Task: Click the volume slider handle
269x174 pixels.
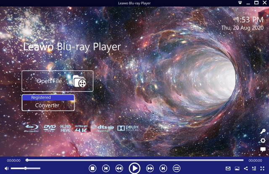Action: pos(25,169)
